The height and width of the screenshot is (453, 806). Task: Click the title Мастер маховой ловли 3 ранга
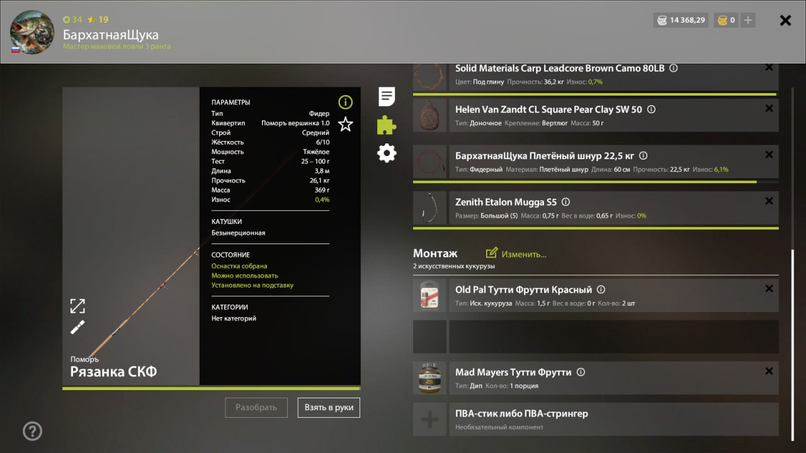pos(116,47)
